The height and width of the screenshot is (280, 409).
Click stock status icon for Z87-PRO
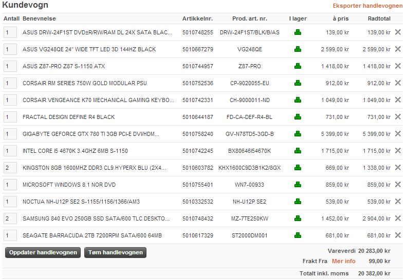coord(298,66)
